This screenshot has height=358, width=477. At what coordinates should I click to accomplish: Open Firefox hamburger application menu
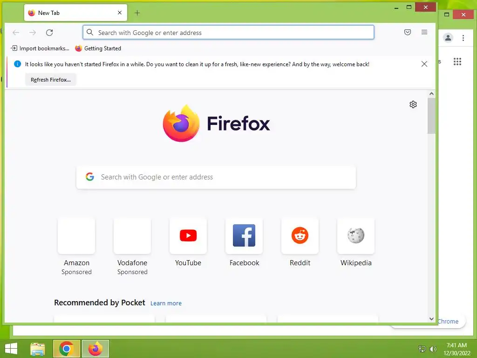(424, 32)
